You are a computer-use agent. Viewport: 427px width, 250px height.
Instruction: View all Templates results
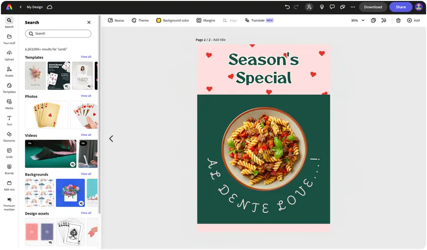pyautogui.click(x=86, y=57)
